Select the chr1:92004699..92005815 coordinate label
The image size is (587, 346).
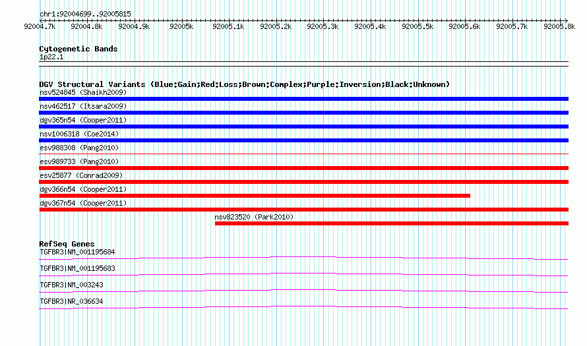coord(85,14)
